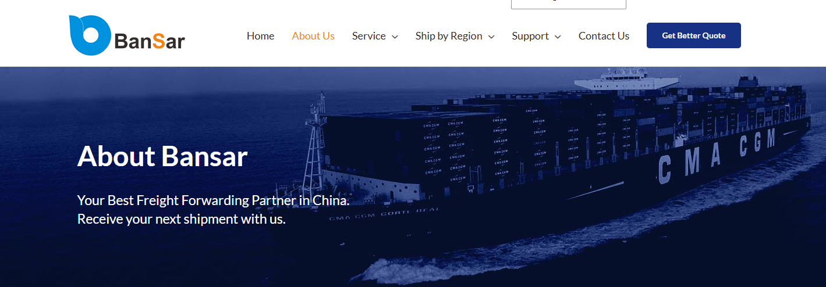This screenshot has width=826, height=287.
Task: Click the BanSar wordmark text in the logo
Action: coord(150,41)
